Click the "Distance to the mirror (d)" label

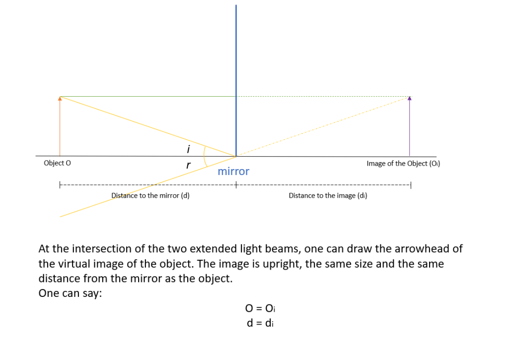click(x=150, y=195)
